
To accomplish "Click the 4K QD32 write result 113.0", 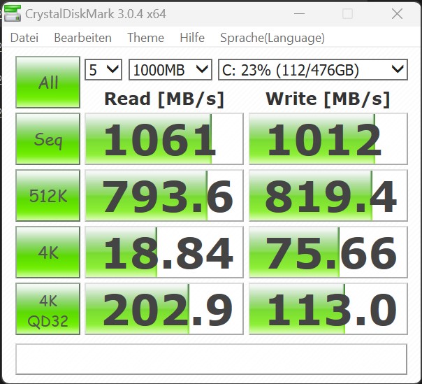I will pyautogui.click(x=328, y=309).
